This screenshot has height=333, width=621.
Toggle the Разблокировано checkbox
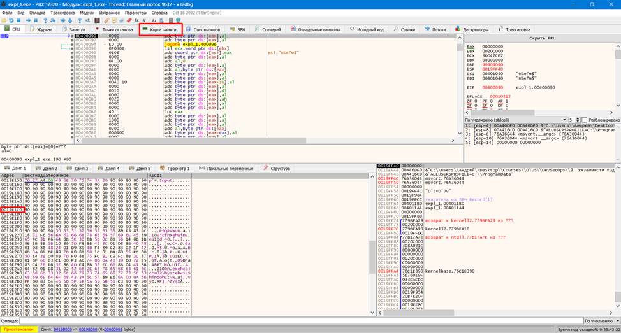585,120
